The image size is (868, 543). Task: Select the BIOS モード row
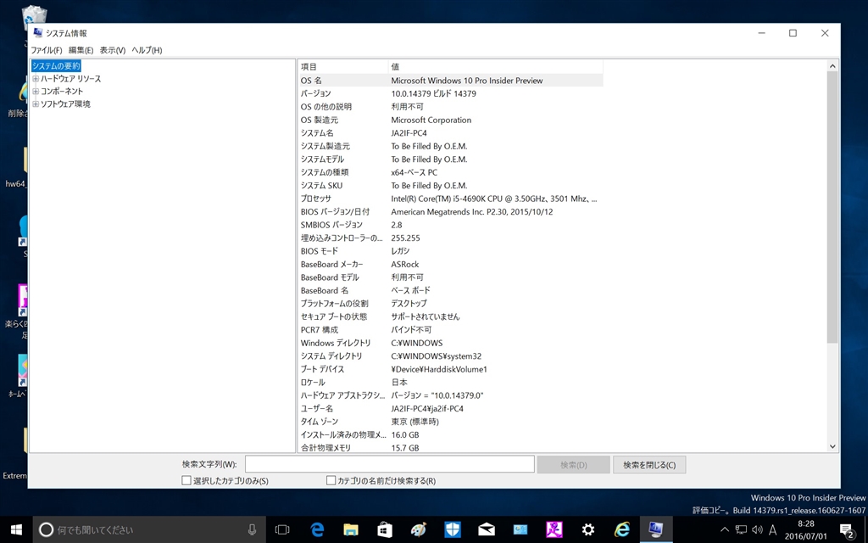451,251
